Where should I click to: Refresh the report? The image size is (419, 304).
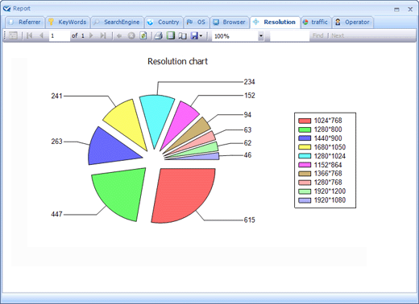point(143,35)
